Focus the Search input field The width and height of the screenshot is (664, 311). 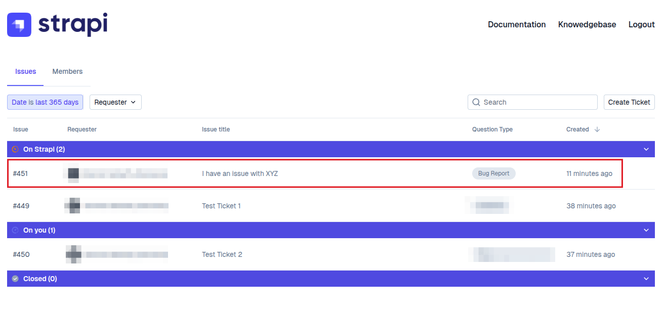[537, 102]
